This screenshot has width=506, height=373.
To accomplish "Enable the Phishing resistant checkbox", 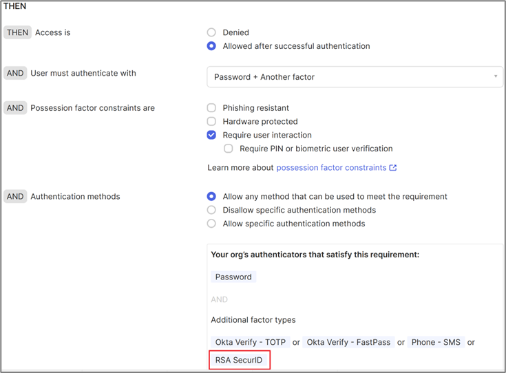I will pos(212,108).
